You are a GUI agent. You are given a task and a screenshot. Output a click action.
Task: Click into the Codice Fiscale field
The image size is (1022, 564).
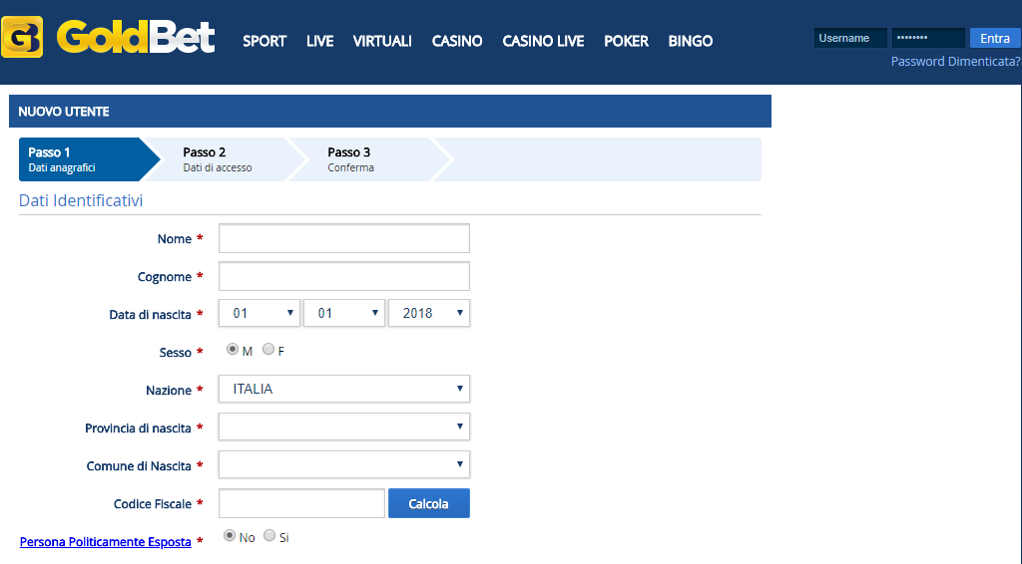point(301,503)
